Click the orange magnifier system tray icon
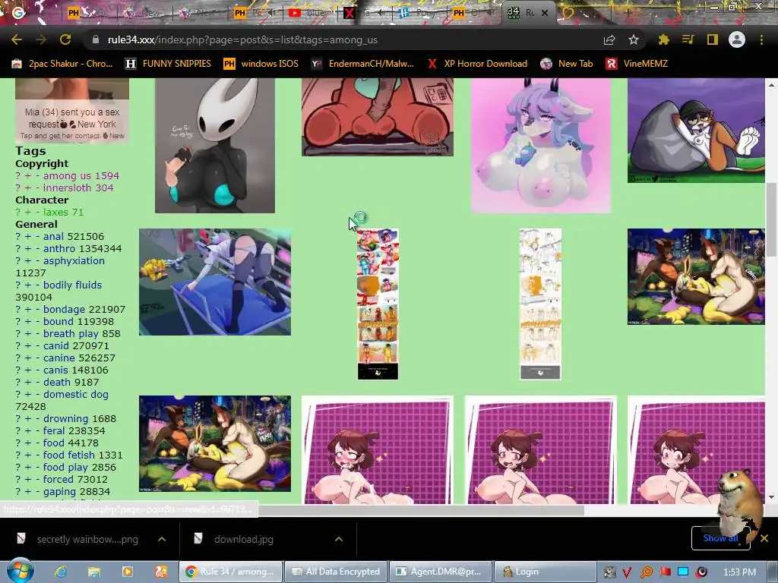The image size is (778, 583). point(646,572)
